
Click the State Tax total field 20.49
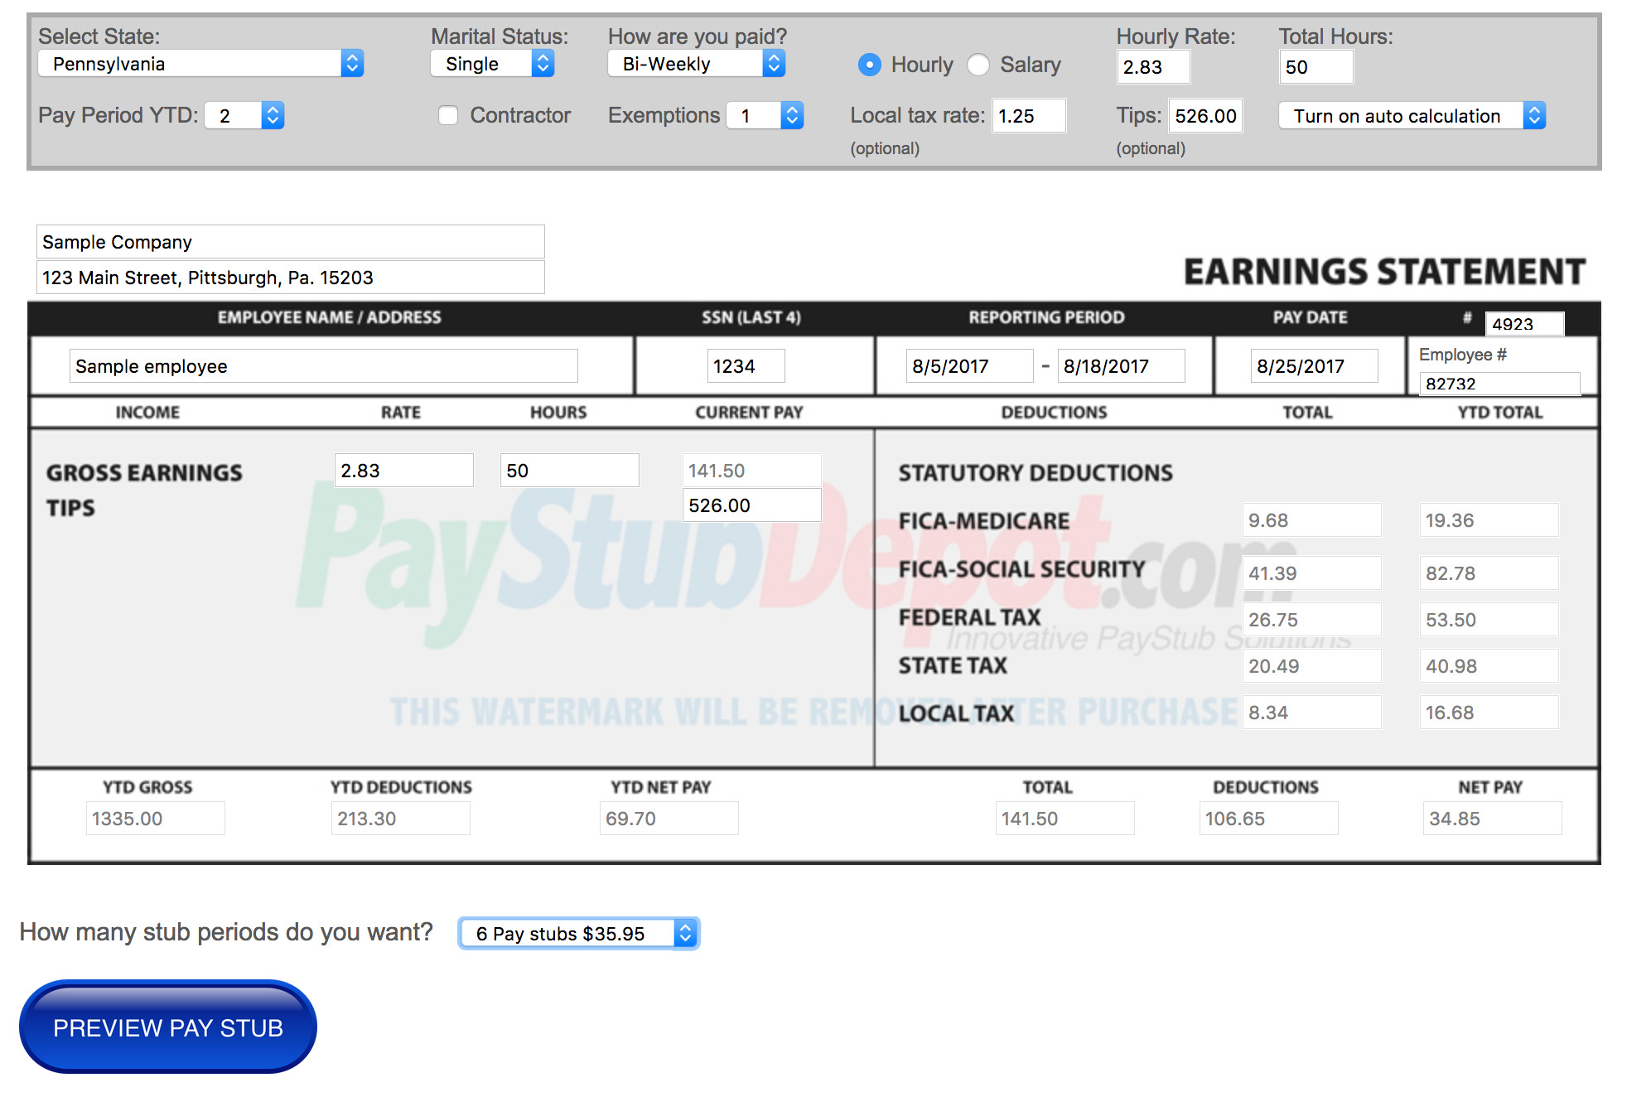click(x=1311, y=666)
